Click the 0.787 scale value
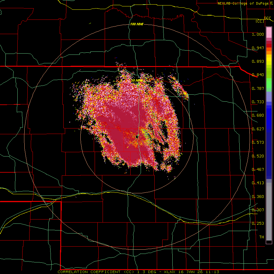The width and height of the screenshot is (274, 274). pyautogui.click(x=258, y=88)
